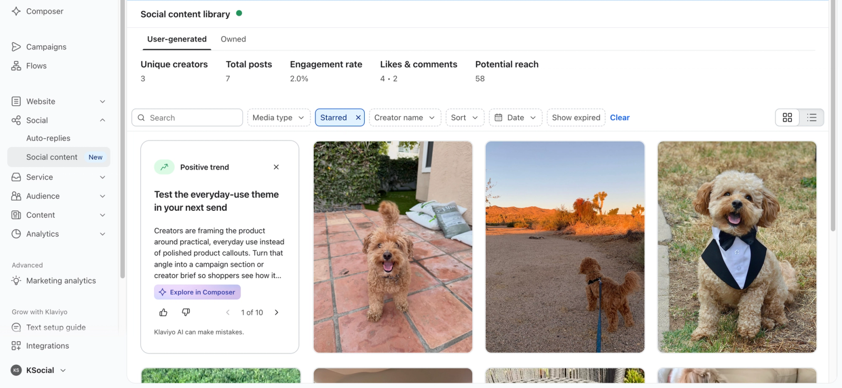Image resolution: width=842 pixels, height=388 pixels.
Task: Click the Potential reach value 58
Action: pos(480,78)
